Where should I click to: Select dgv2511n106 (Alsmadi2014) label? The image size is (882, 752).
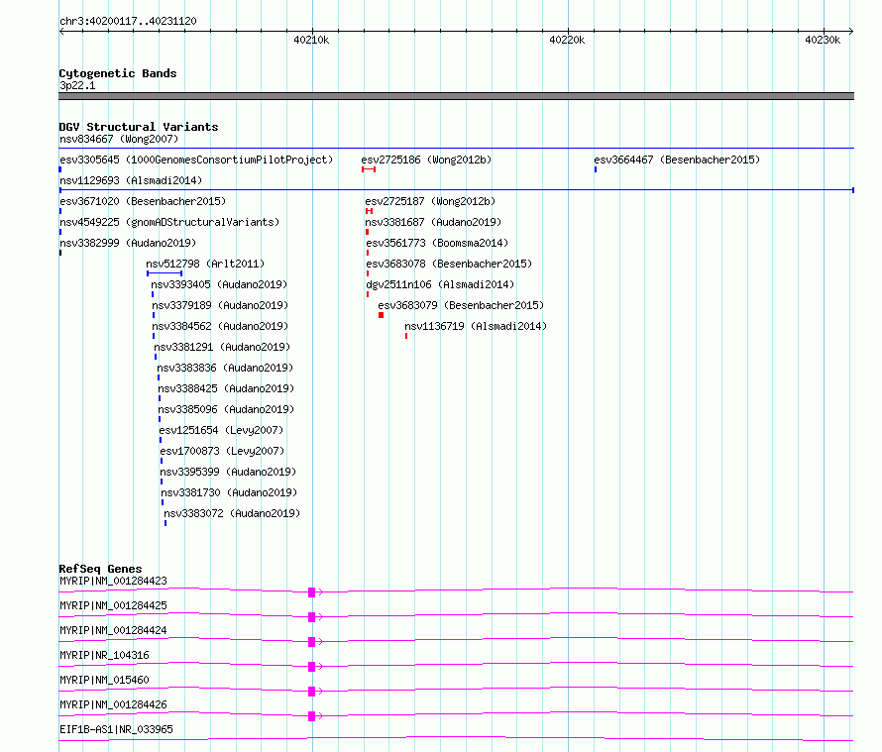pyautogui.click(x=440, y=284)
